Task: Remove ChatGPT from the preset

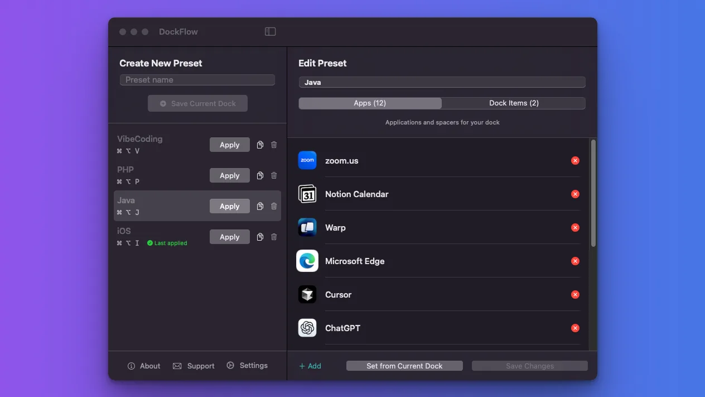Action: [x=575, y=328]
